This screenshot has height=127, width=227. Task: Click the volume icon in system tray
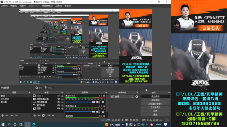pyautogui.click(x=143, y=124)
